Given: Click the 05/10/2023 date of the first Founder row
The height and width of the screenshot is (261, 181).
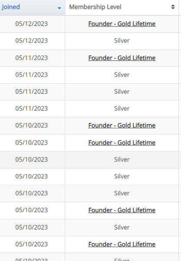Looking at the screenshot, I should [31, 125].
